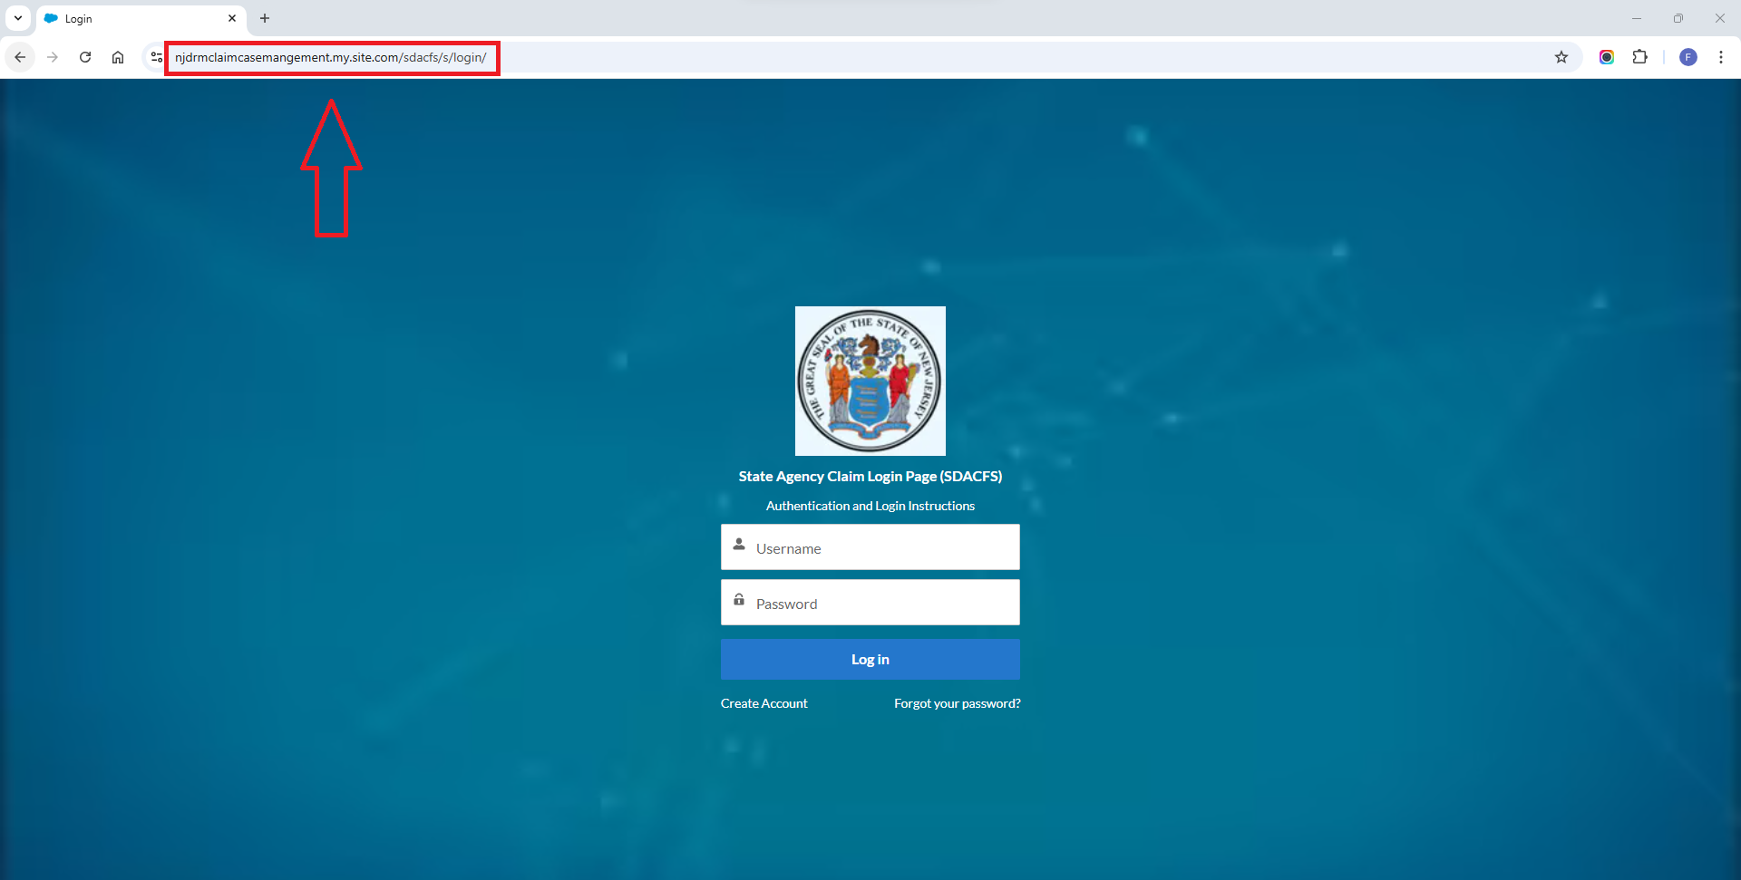Image resolution: width=1741 pixels, height=880 pixels.
Task: Open the Chrome three-dot menu
Action: [1720, 57]
